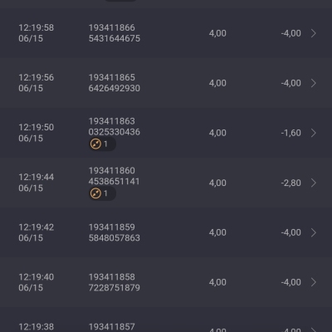Expand chevron on the -1,60 row
332x332 pixels.
coord(314,133)
